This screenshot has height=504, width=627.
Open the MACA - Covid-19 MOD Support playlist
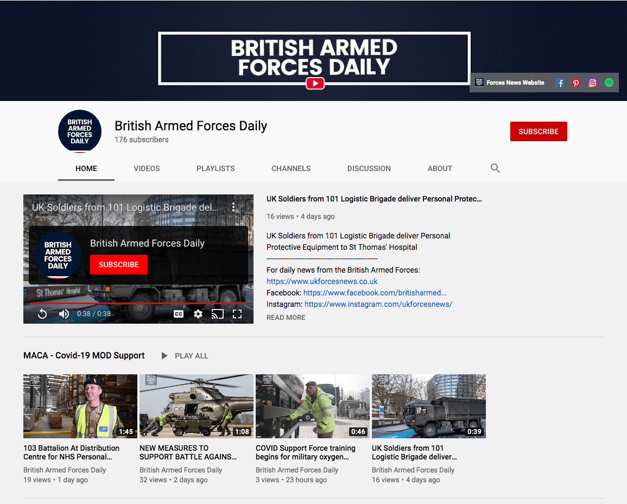pyautogui.click(x=84, y=355)
